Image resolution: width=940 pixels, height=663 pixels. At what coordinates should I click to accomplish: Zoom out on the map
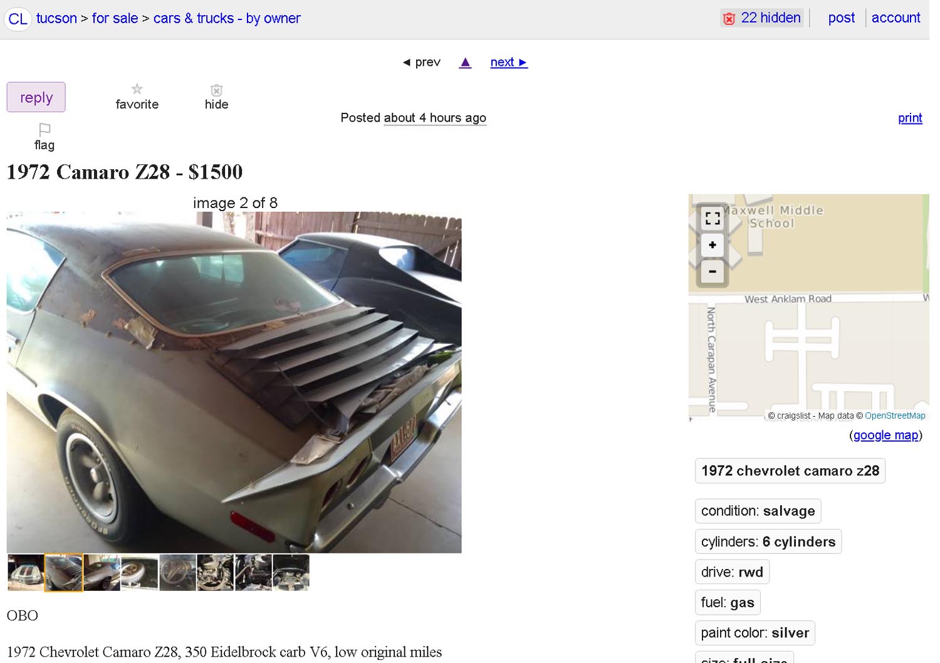[713, 271]
